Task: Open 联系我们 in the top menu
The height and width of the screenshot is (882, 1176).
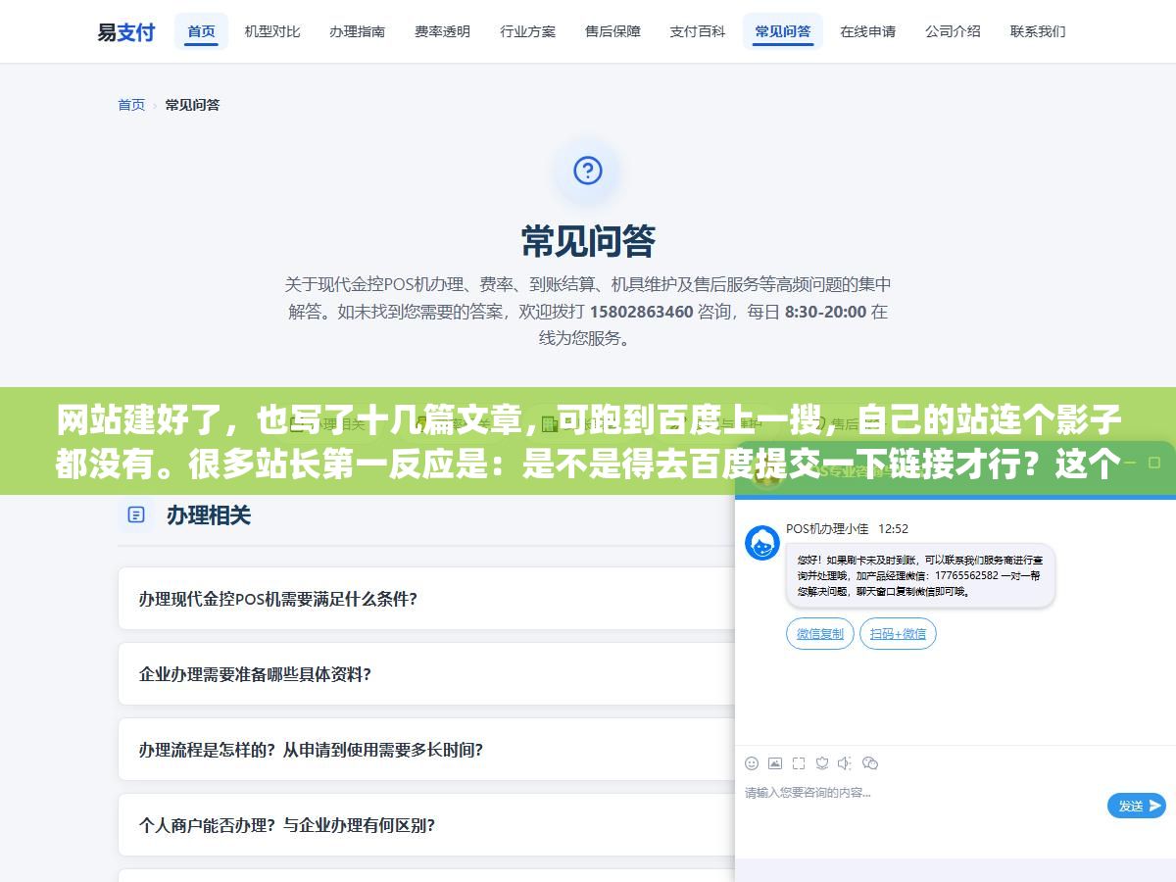Action: pyautogui.click(x=1039, y=31)
